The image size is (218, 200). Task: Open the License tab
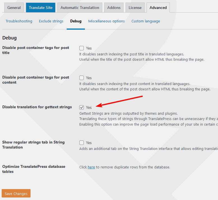click(135, 8)
